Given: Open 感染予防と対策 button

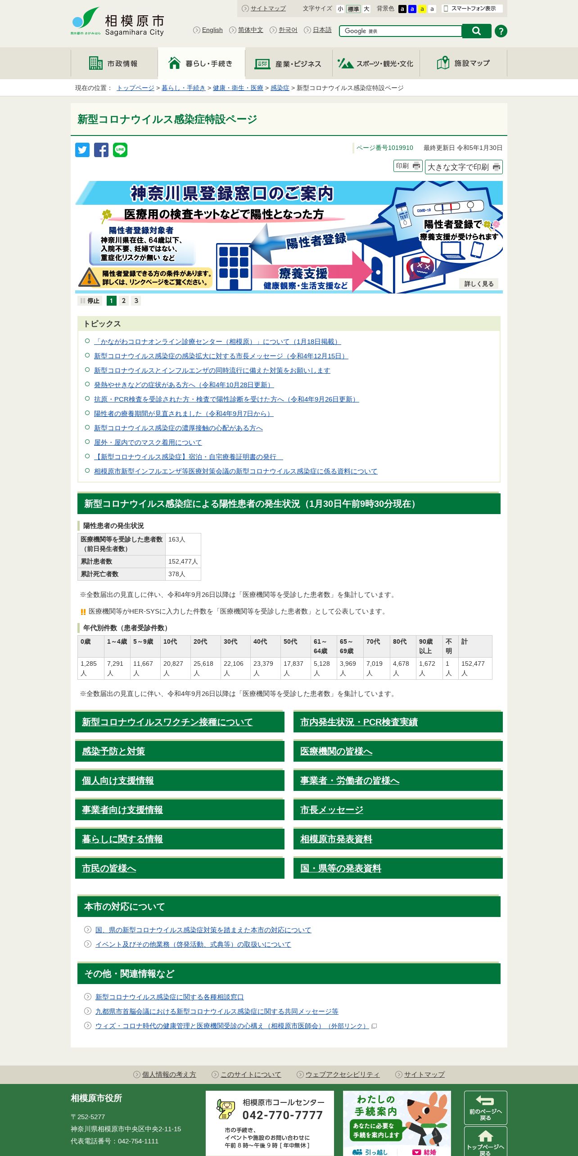Looking at the screenshot, I should (180, 751).
